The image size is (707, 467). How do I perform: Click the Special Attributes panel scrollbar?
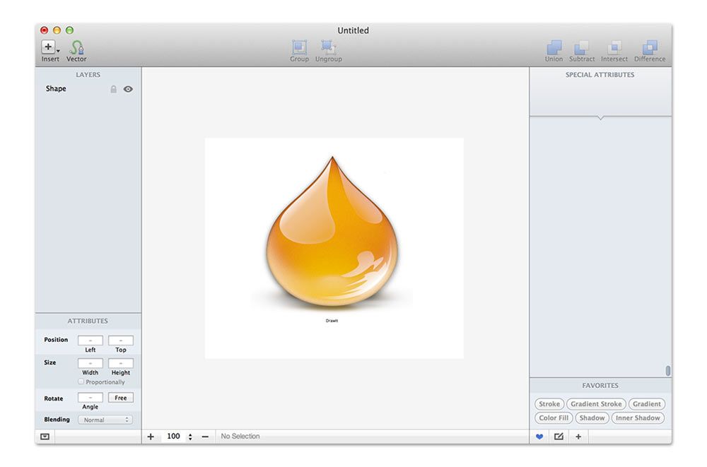pyautogui.click(x=668, y=370)
